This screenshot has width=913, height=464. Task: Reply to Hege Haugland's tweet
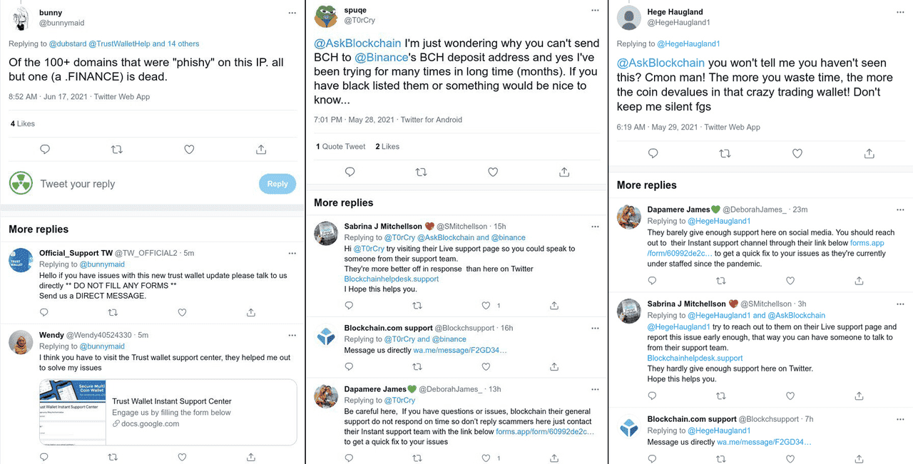click(653, 153)
